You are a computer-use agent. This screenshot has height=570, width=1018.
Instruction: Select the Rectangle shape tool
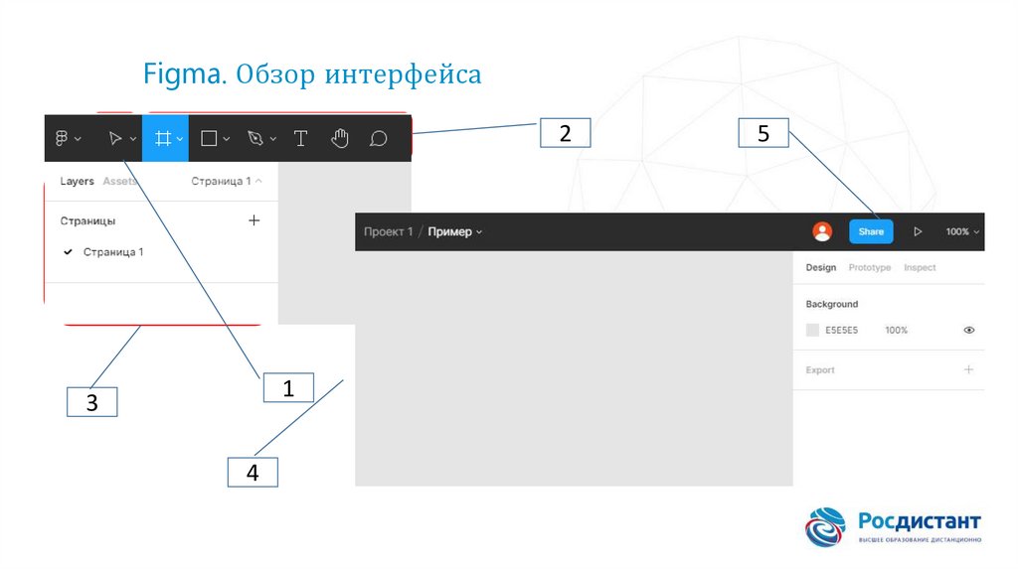[x=209, y=138]
